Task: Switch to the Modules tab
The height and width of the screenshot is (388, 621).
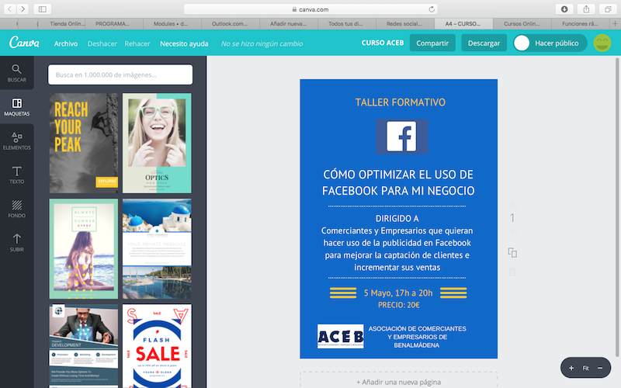Action: coord(171,24)
